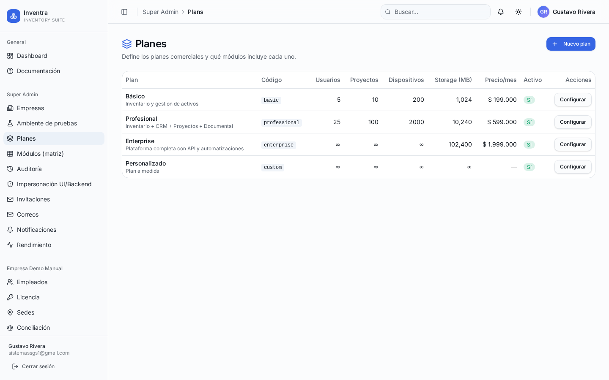This screenshot has width=609, height=380.
Task: Click the Documentación help icon
Action: click(x=10, y=71)
